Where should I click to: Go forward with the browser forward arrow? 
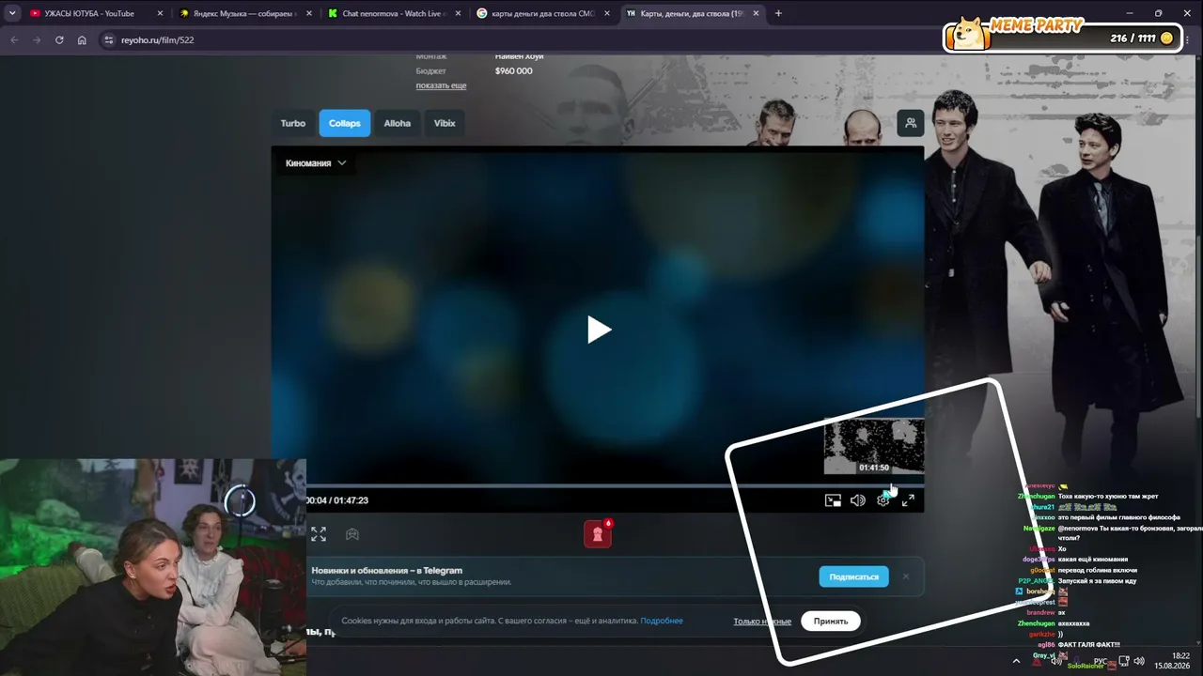pyautogui.click(x=37, y=40)
